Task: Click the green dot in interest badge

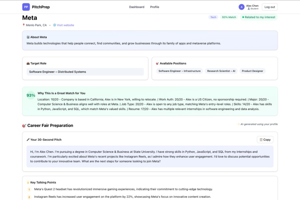Action: [x=243, y=17]
